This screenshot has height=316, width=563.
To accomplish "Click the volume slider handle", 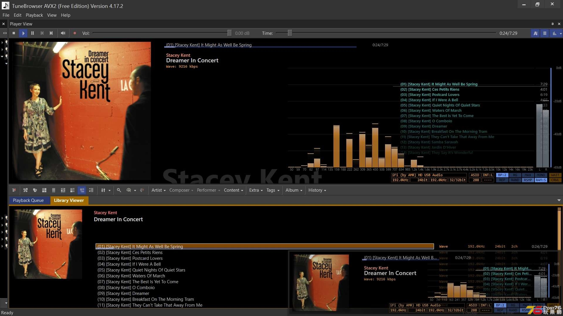I will 230,33.
